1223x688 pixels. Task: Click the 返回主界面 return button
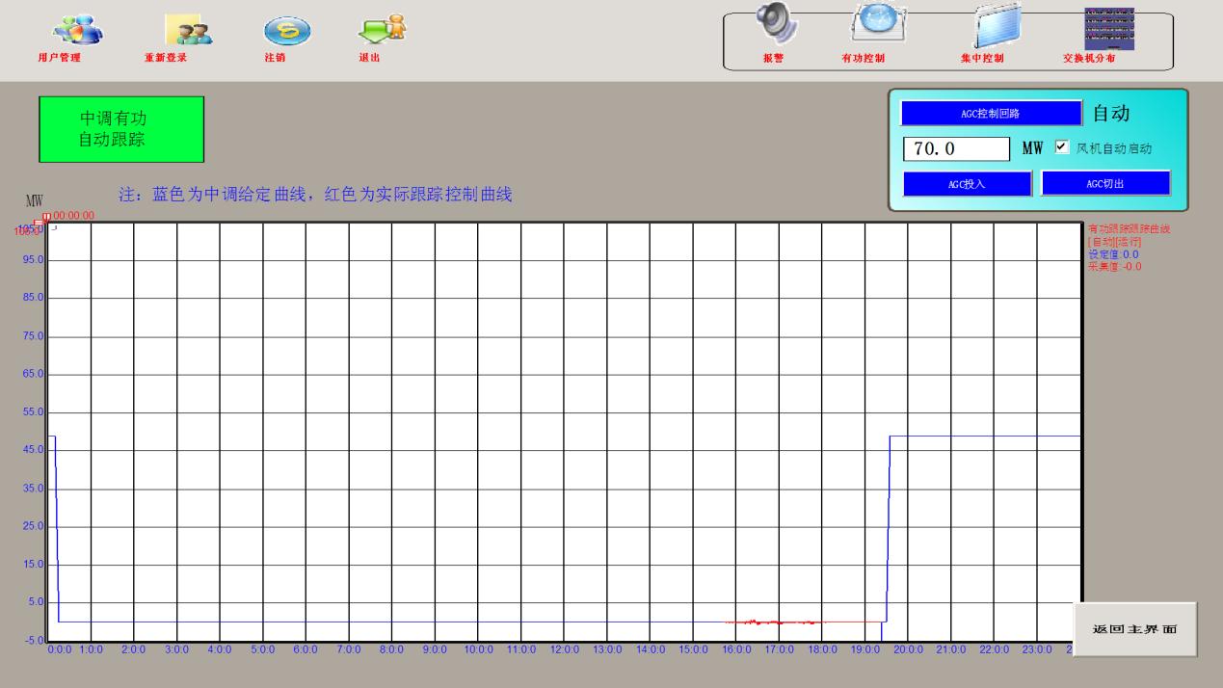1134,629
